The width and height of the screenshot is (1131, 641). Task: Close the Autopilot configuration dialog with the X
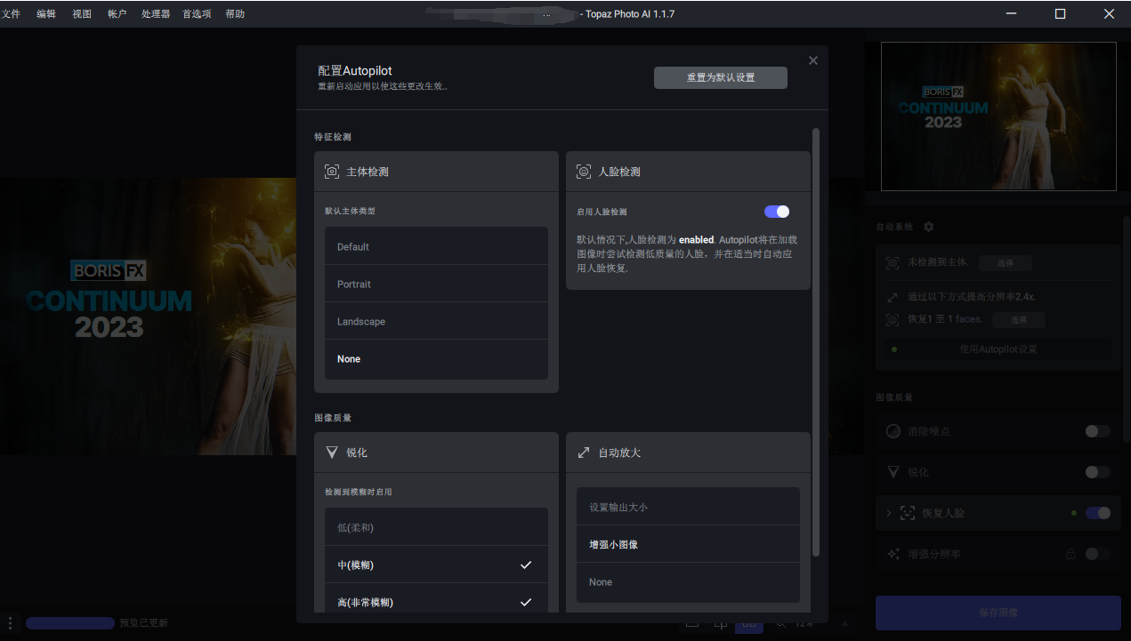(813, 60)
